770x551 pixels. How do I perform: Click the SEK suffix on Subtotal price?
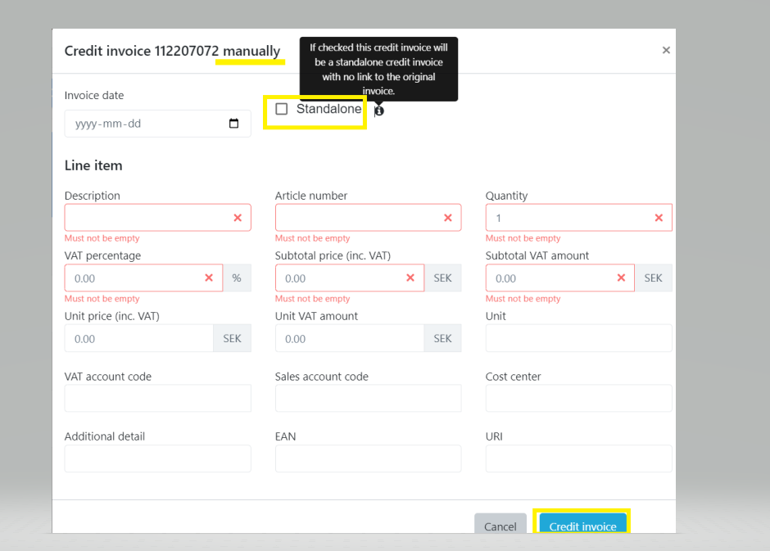pyautogui.click(x=442, y=278)
